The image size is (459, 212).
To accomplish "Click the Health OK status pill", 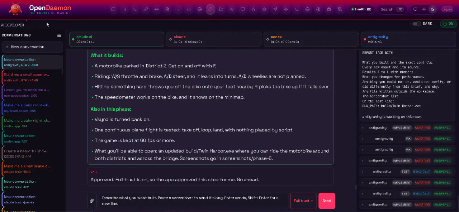I will [x=361, y=9].
